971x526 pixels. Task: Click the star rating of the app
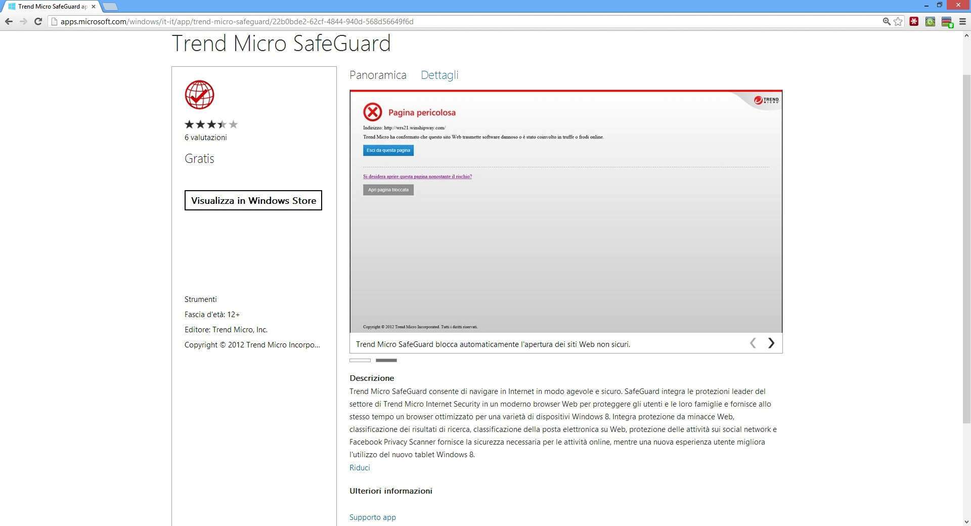[x=211, y=124]
